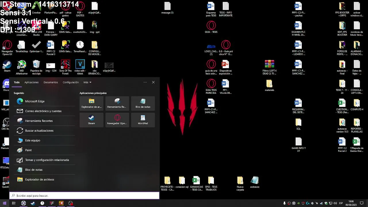Switch to the Aplicaciones search tab

click(31, 82)
